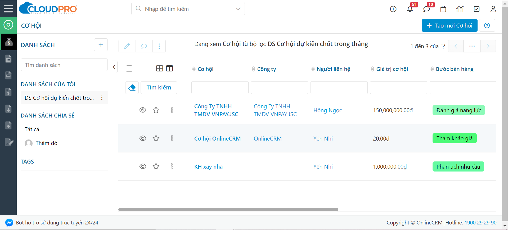Open row menu for KH xây nhà
This screenshot has height=230, width=508.
tap(172, 166)
